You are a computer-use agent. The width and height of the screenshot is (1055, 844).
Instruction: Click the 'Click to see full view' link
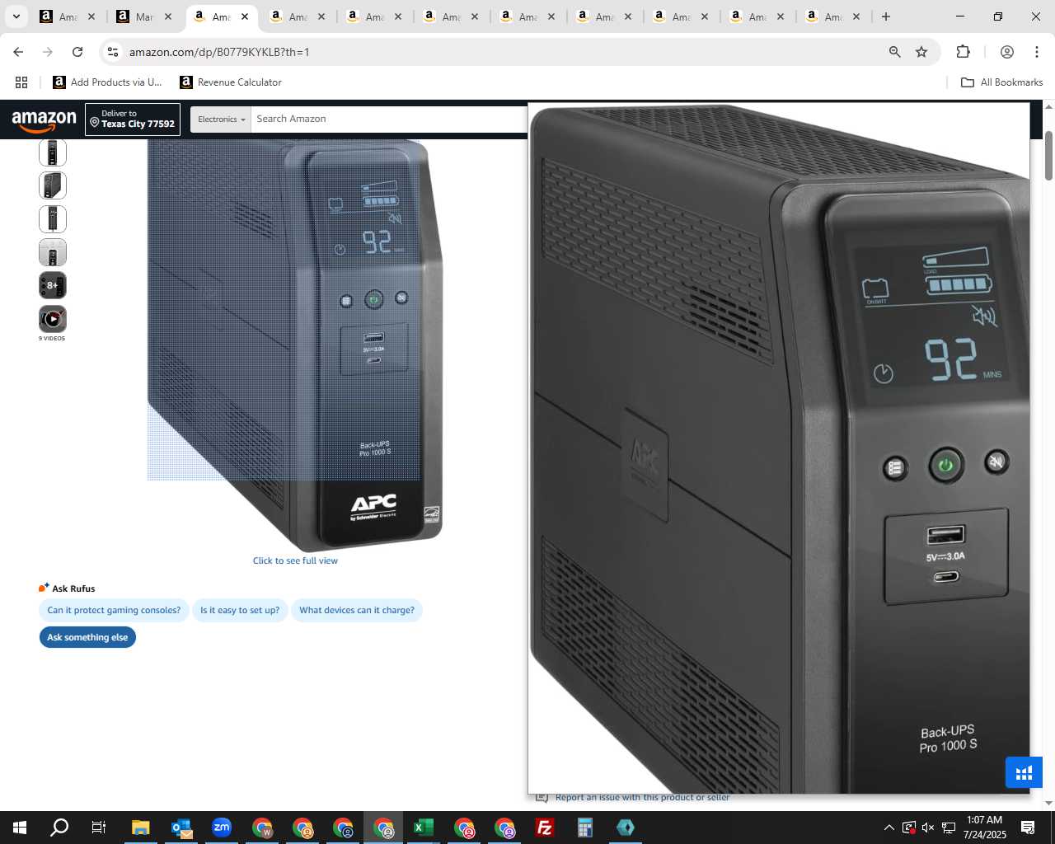295,560
